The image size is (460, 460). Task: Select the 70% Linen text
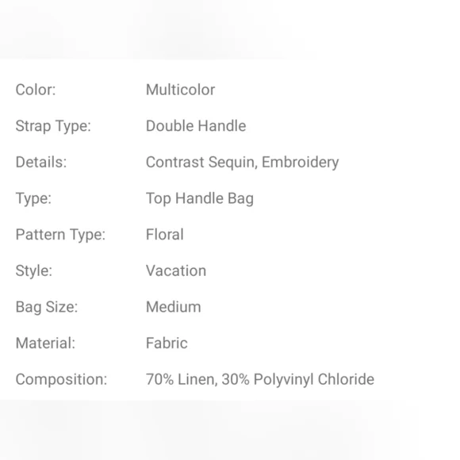tap(182, 379)
